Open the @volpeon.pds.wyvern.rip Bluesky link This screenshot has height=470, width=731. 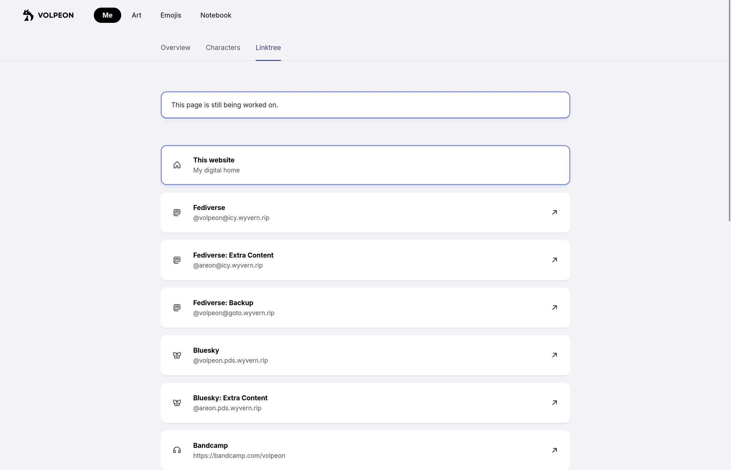(x=230, y=360)
